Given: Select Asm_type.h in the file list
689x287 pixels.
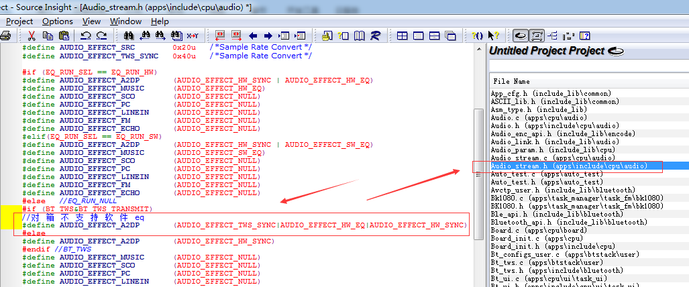Looking at the screenshot, I should [x=539, y=109].
